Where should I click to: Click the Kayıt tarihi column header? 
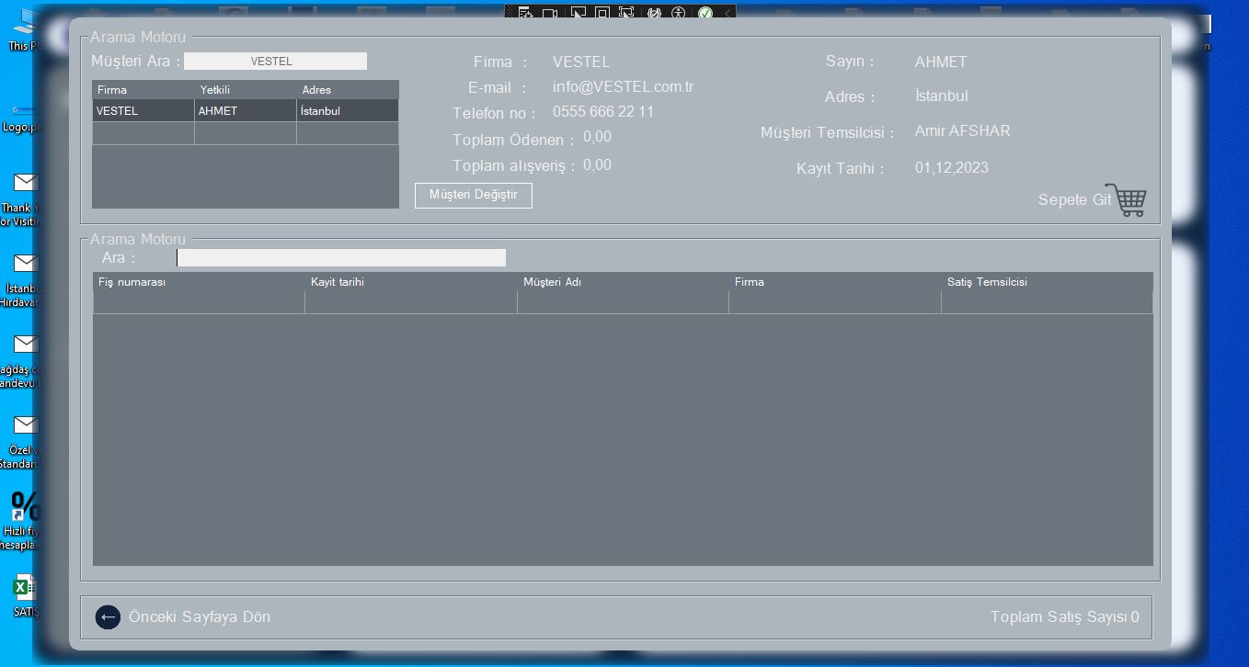click(411, 282)
